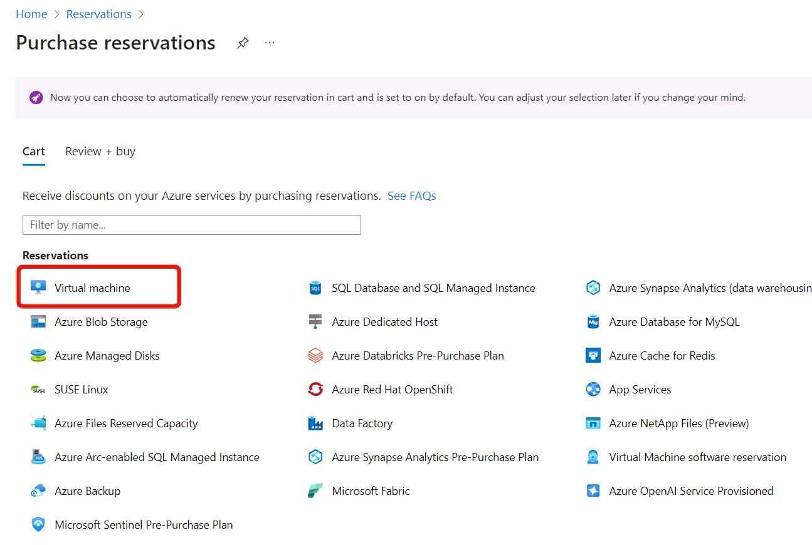Click the Azure NetApp Files (Preview) icon
812x545 pixels.
pyautogui.click(x=593, y=423)
